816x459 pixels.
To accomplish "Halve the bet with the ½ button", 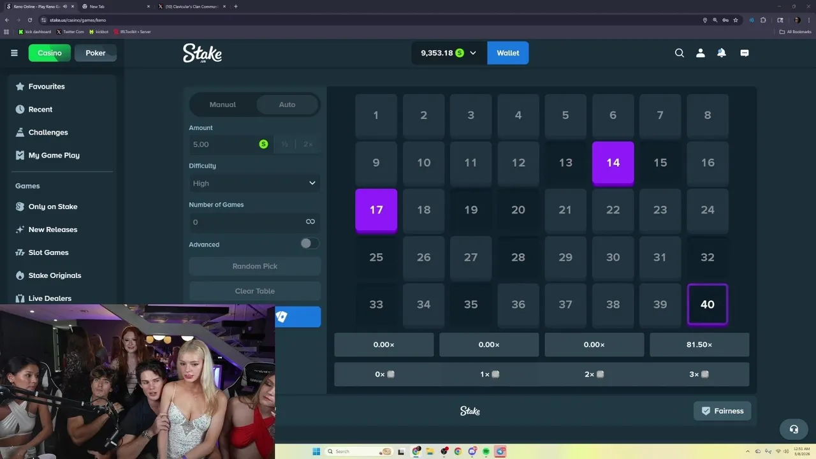I will 285,144.
